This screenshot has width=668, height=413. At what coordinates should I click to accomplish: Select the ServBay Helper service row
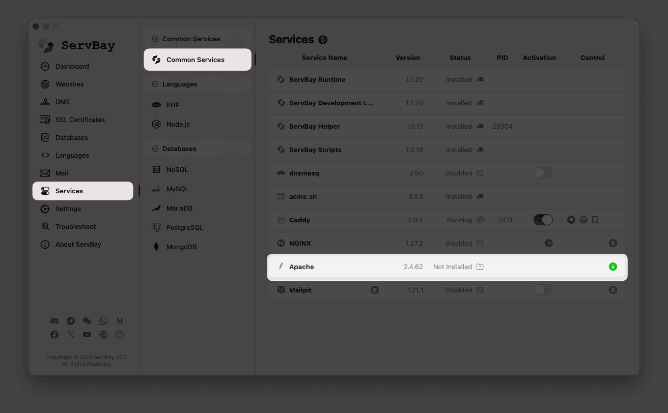coord(314,126)
